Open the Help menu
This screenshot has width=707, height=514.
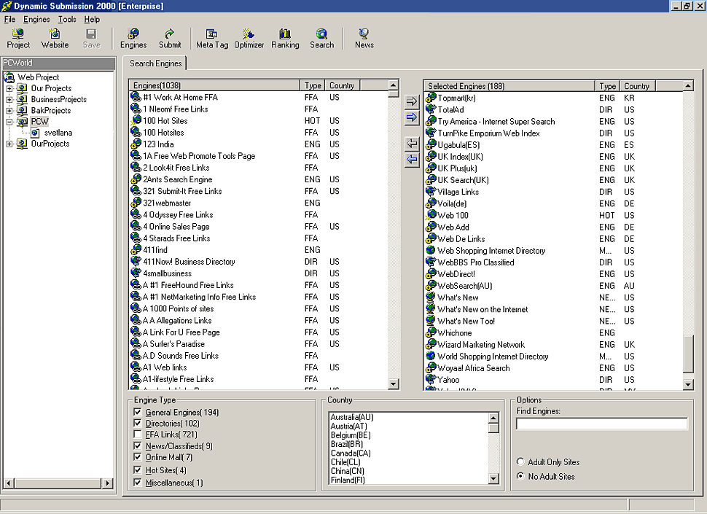point(92,20)
